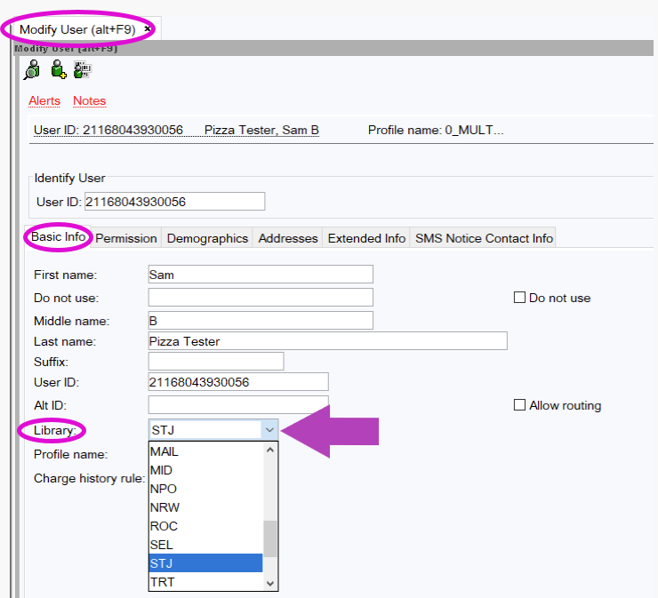Click the Alt ID field
The height and width of the screenshot is (598, 658).
(238, 405)
